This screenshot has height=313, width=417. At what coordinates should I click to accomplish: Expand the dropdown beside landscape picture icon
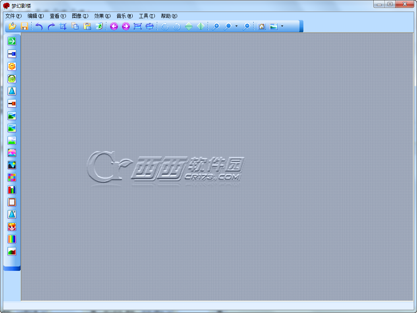tap(282, 26)
